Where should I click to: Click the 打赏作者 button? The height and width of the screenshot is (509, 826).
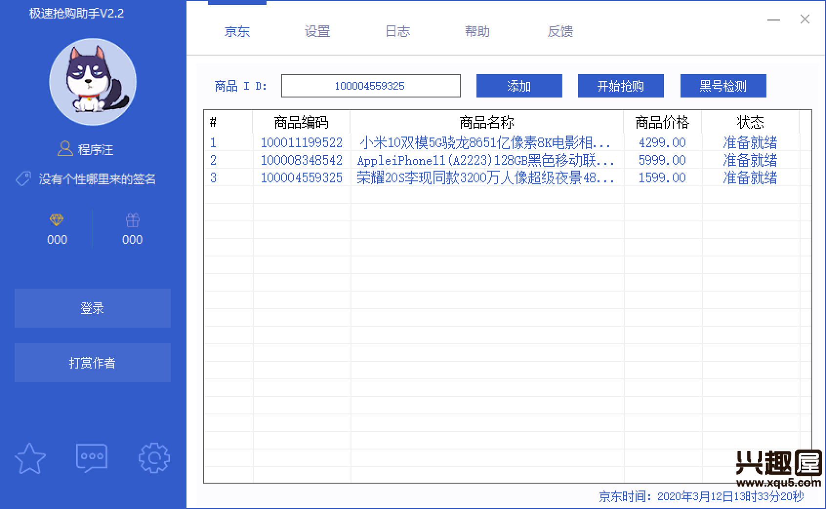[93, 363]
